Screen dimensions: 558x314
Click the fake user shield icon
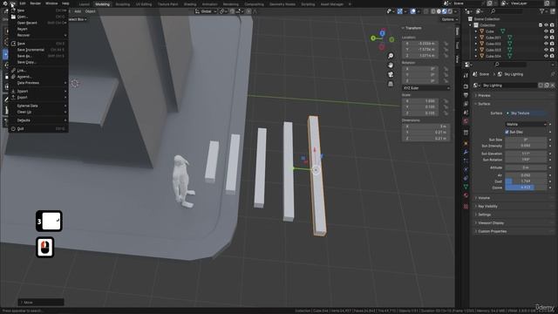[x=541, y=85]
